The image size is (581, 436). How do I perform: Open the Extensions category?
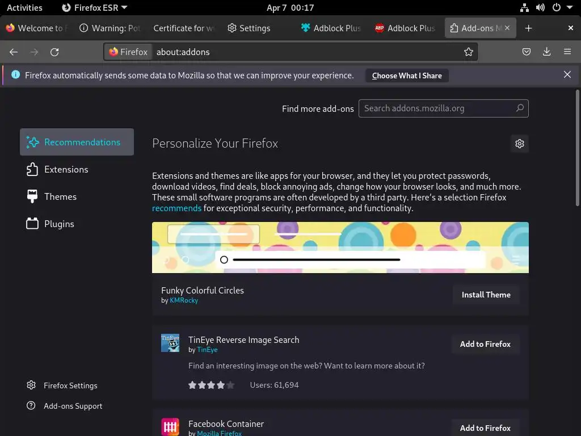pos(77,169)
